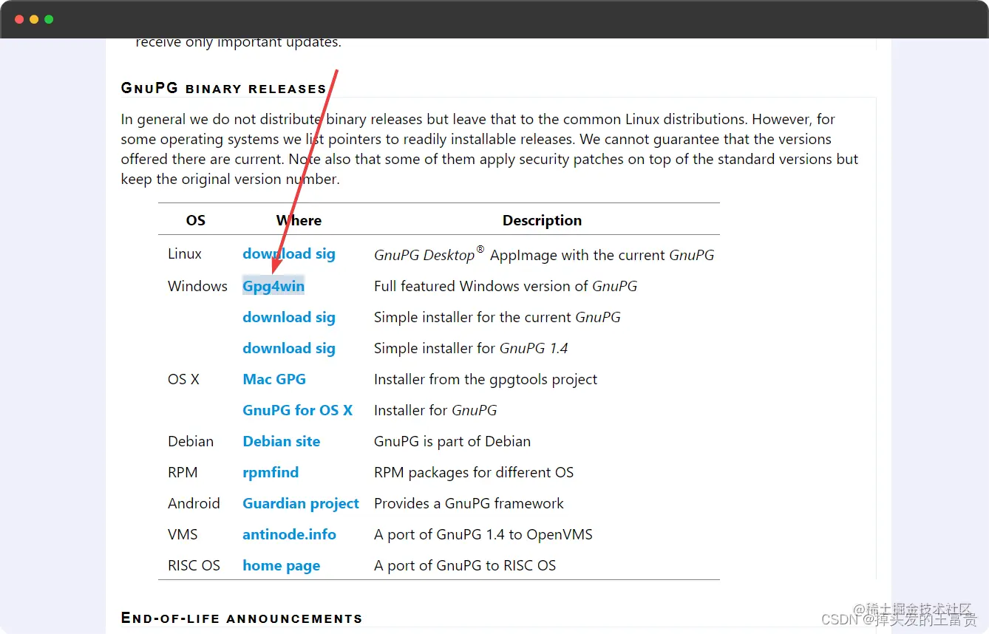Open the Gpg4win link for Windows
The height and width of the screenshot is (634, 989).
273,286
